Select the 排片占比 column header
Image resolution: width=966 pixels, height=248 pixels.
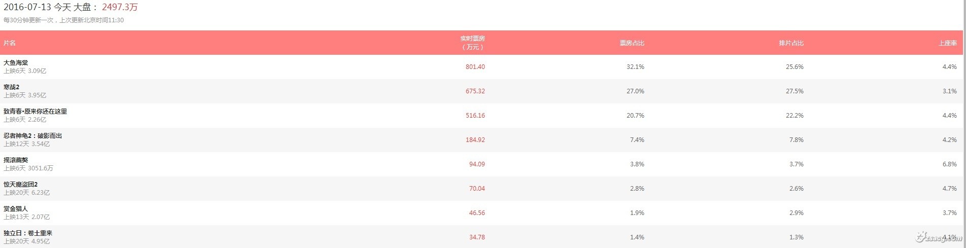pyautogui.click(x=791, y=43)
